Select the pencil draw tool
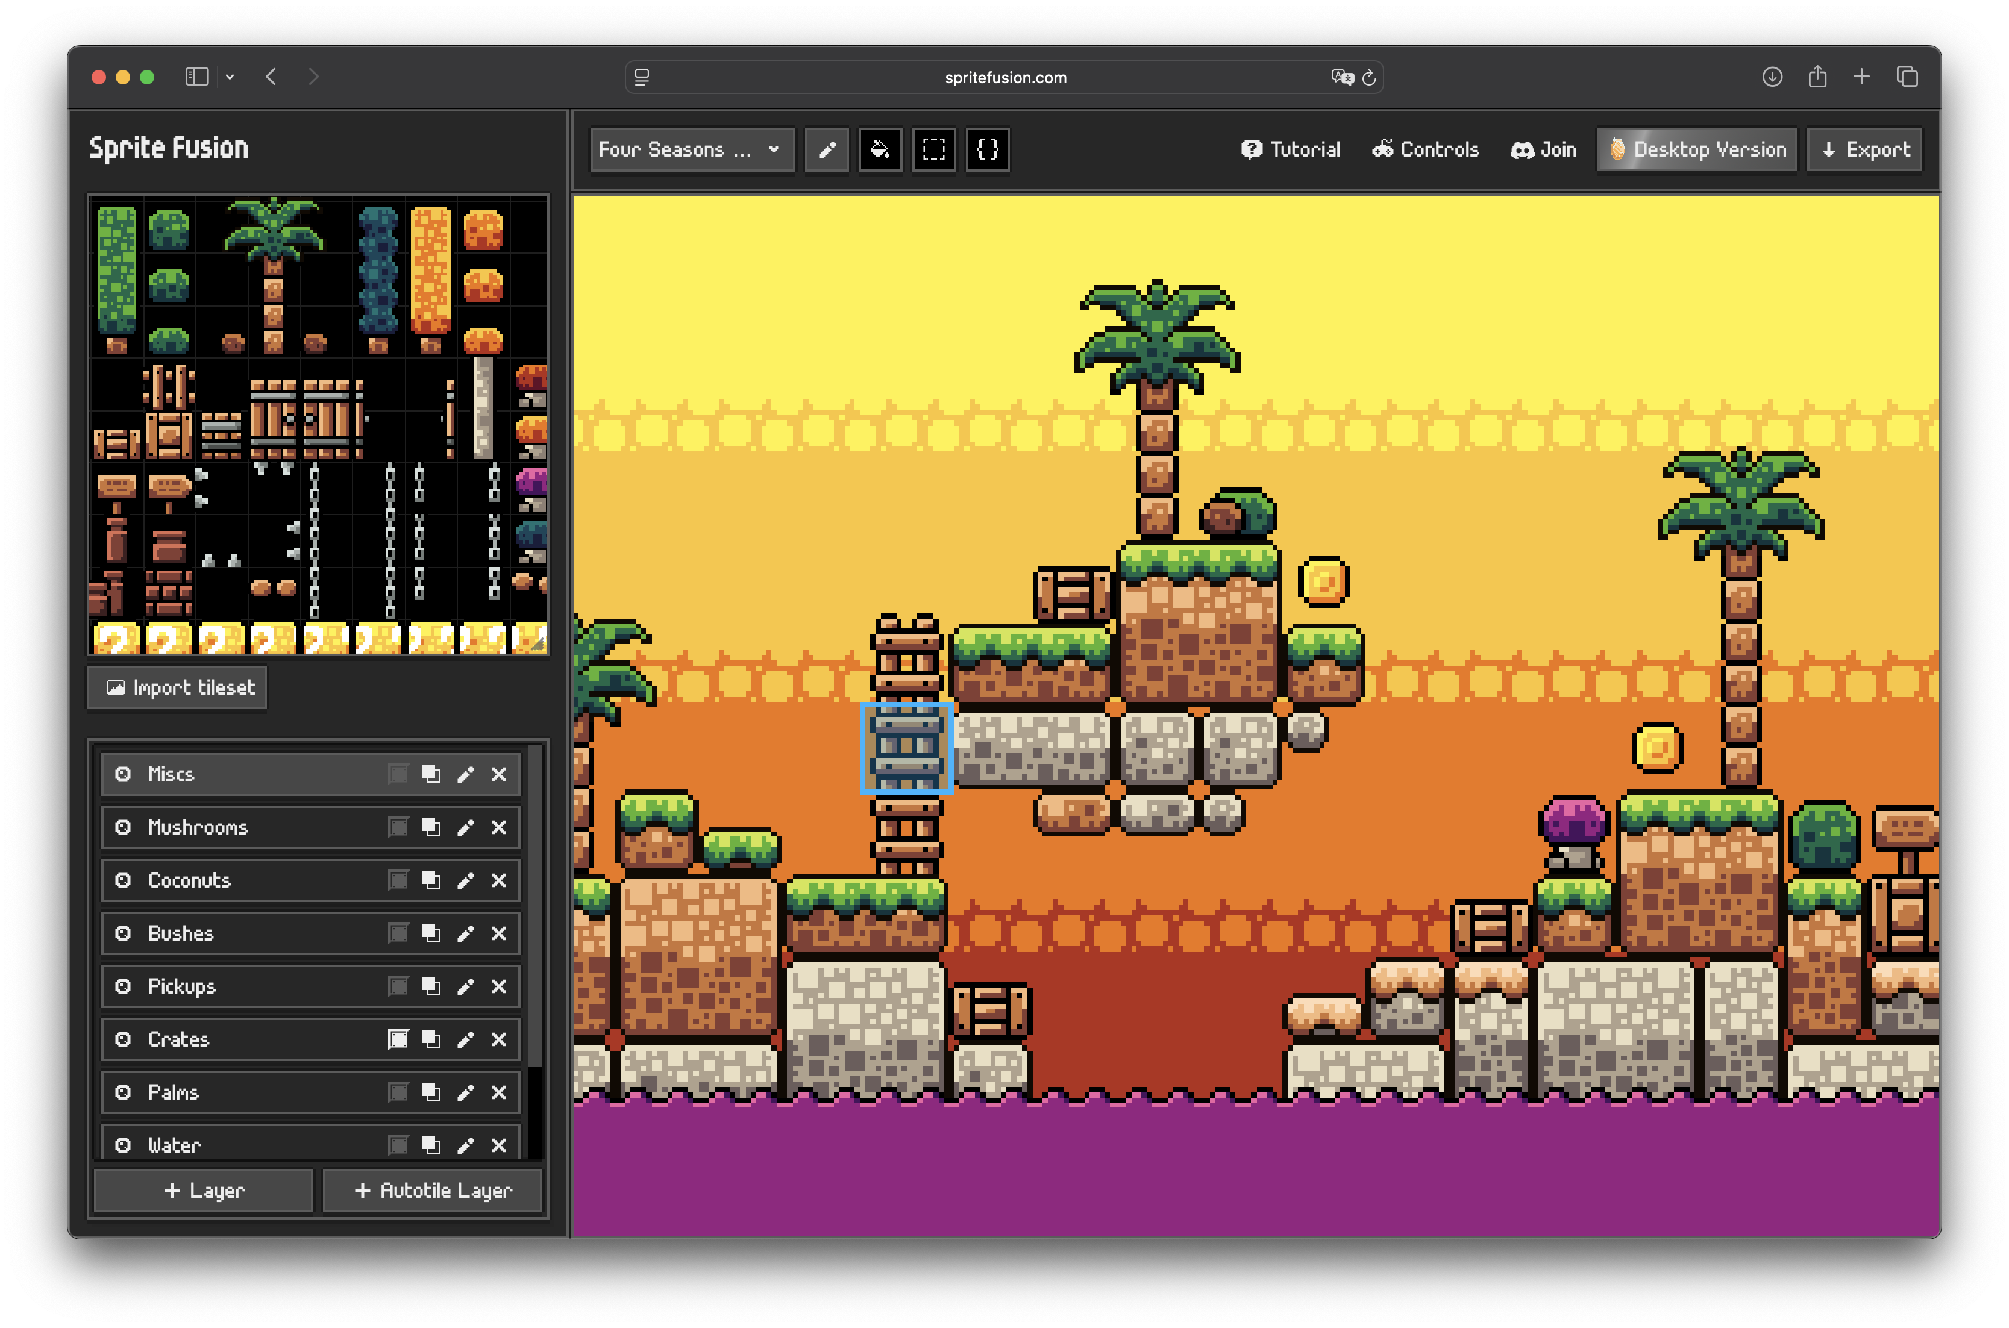 point(827,150)
